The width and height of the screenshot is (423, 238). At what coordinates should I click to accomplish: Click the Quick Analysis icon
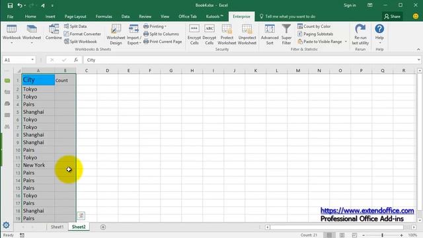(x=81, y=216)
